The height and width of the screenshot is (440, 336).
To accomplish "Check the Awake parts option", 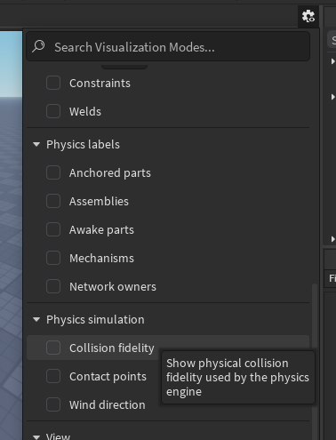I will pos(53,229).
